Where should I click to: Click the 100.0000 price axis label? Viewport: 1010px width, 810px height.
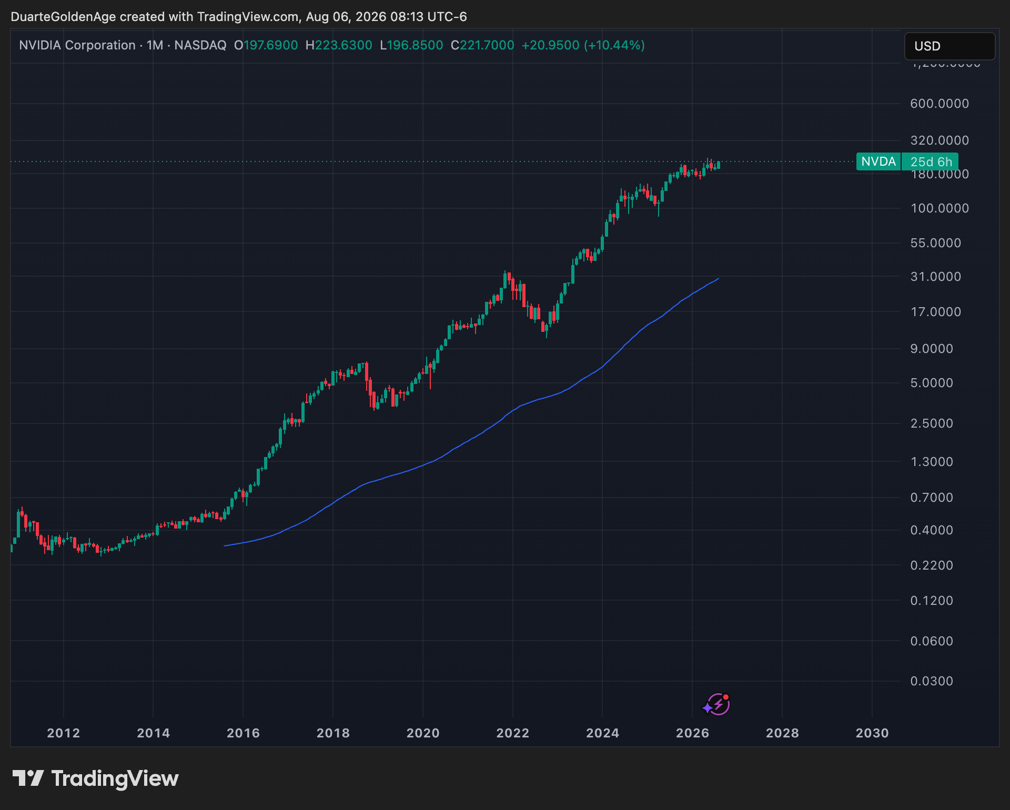pyautogui.click(x=940, y=208)
